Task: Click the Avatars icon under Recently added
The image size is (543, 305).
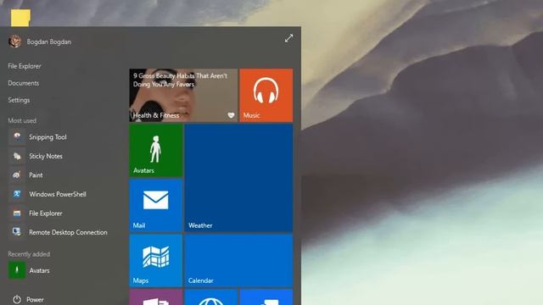Action: [x=17, y=270]
